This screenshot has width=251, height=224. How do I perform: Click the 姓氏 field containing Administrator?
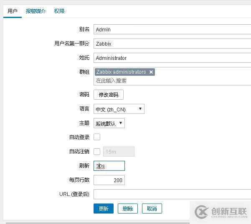(x=172, y=58)
